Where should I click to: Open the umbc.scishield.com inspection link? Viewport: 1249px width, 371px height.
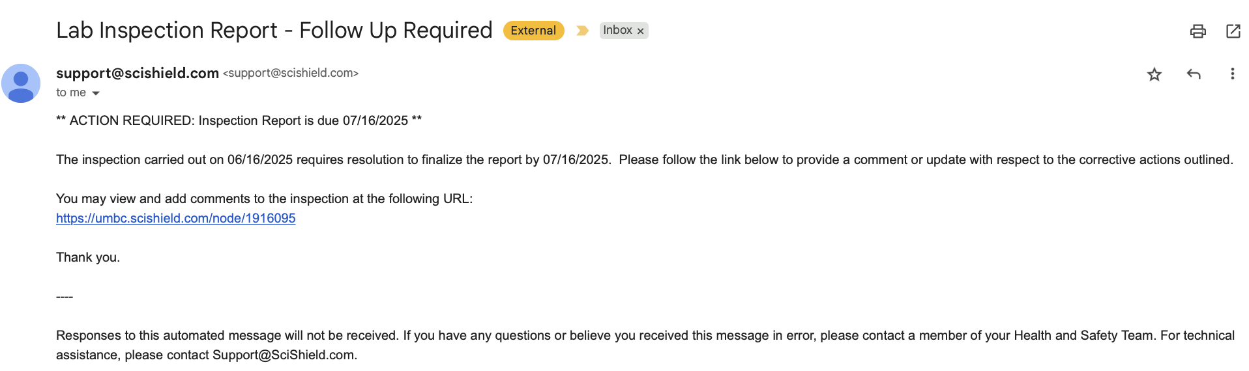coord(176,218)
